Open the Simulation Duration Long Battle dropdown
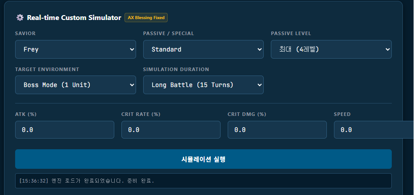The image size is (414, 195). 203,85
